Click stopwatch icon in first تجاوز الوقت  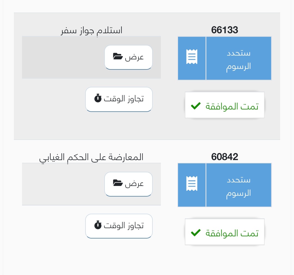[x=98, y=98]
